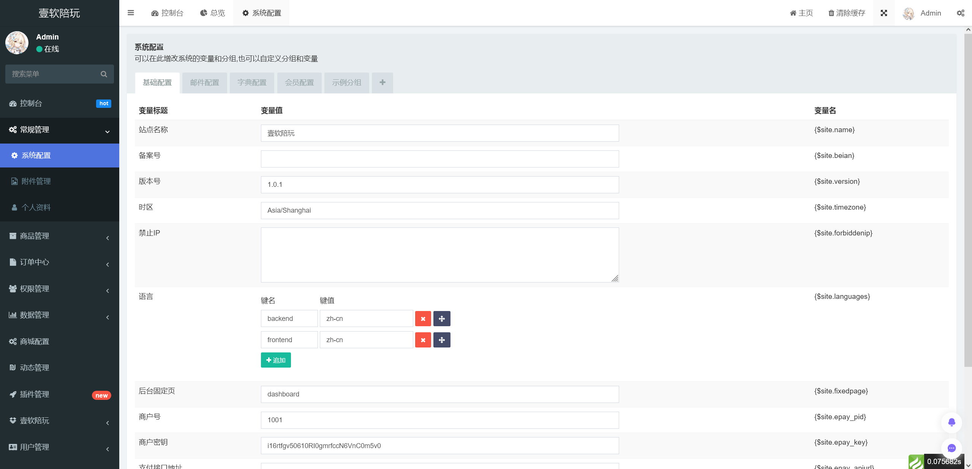Click the search magnifier icon in sidebar

(x=104, y=74)
